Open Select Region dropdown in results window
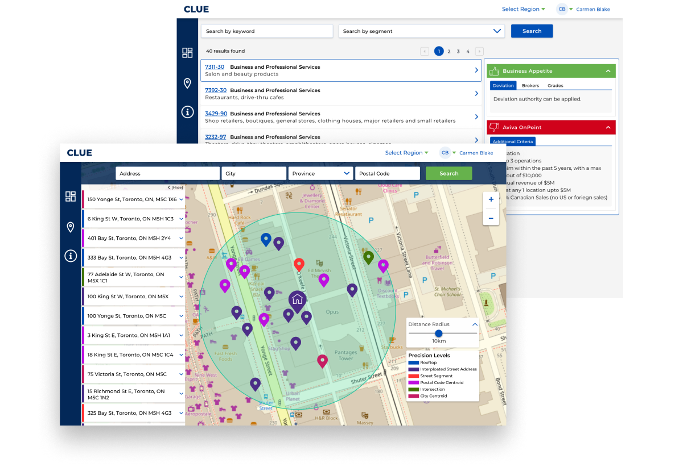 [x=524, y=9]
